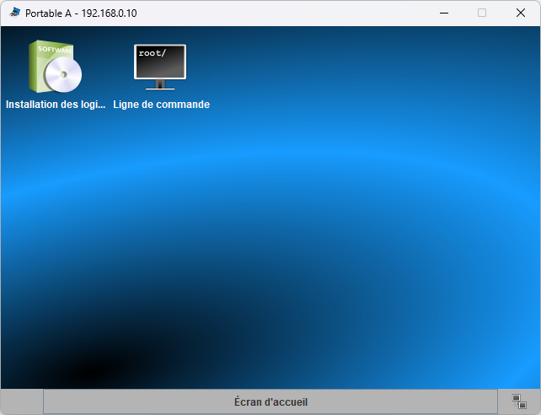Click the network status icon in the bottom bar

click(519, 402)
